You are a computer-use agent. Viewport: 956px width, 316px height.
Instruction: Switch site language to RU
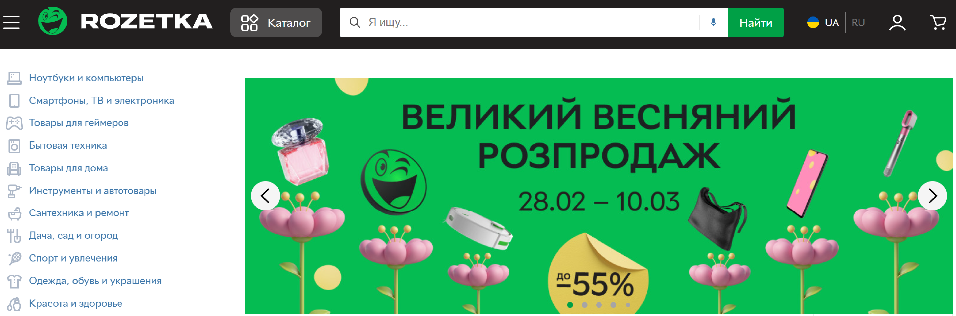tap(858, 22)
